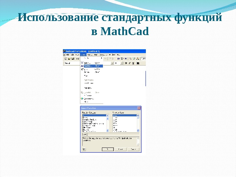Click the Open file folder icon
The width and height of the screenshot is (236, 177).
click(x=69, y=59)
